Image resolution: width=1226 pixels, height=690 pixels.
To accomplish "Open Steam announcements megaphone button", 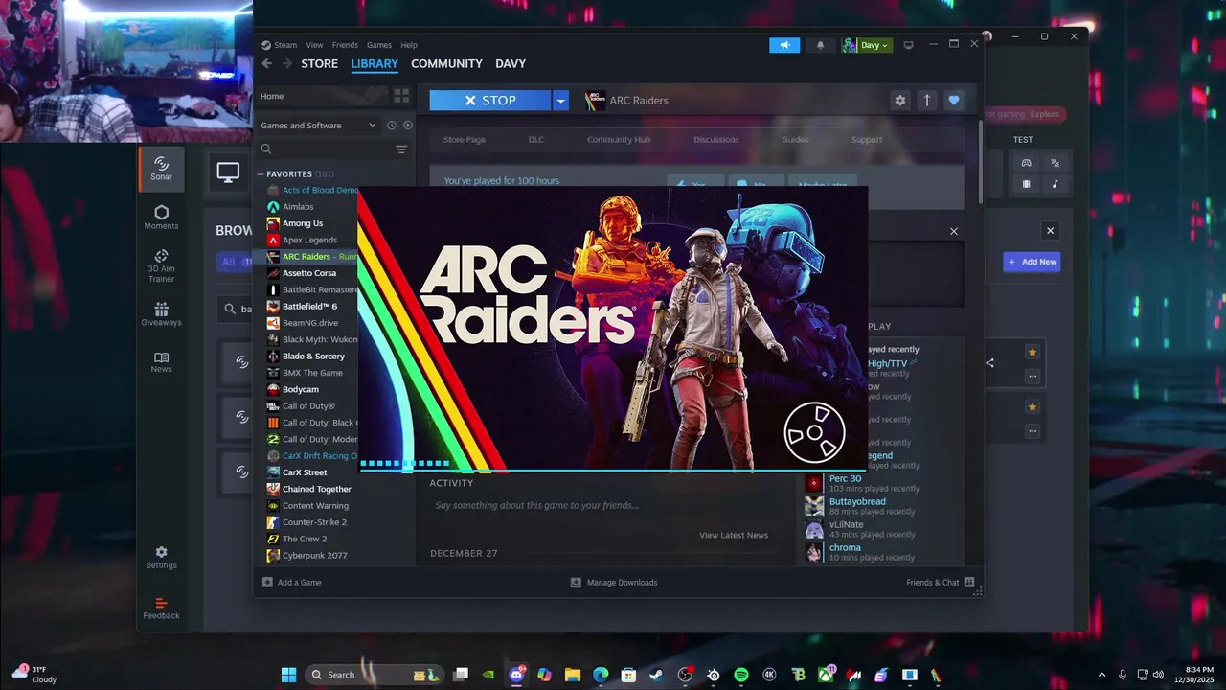I will pos(784,45).
